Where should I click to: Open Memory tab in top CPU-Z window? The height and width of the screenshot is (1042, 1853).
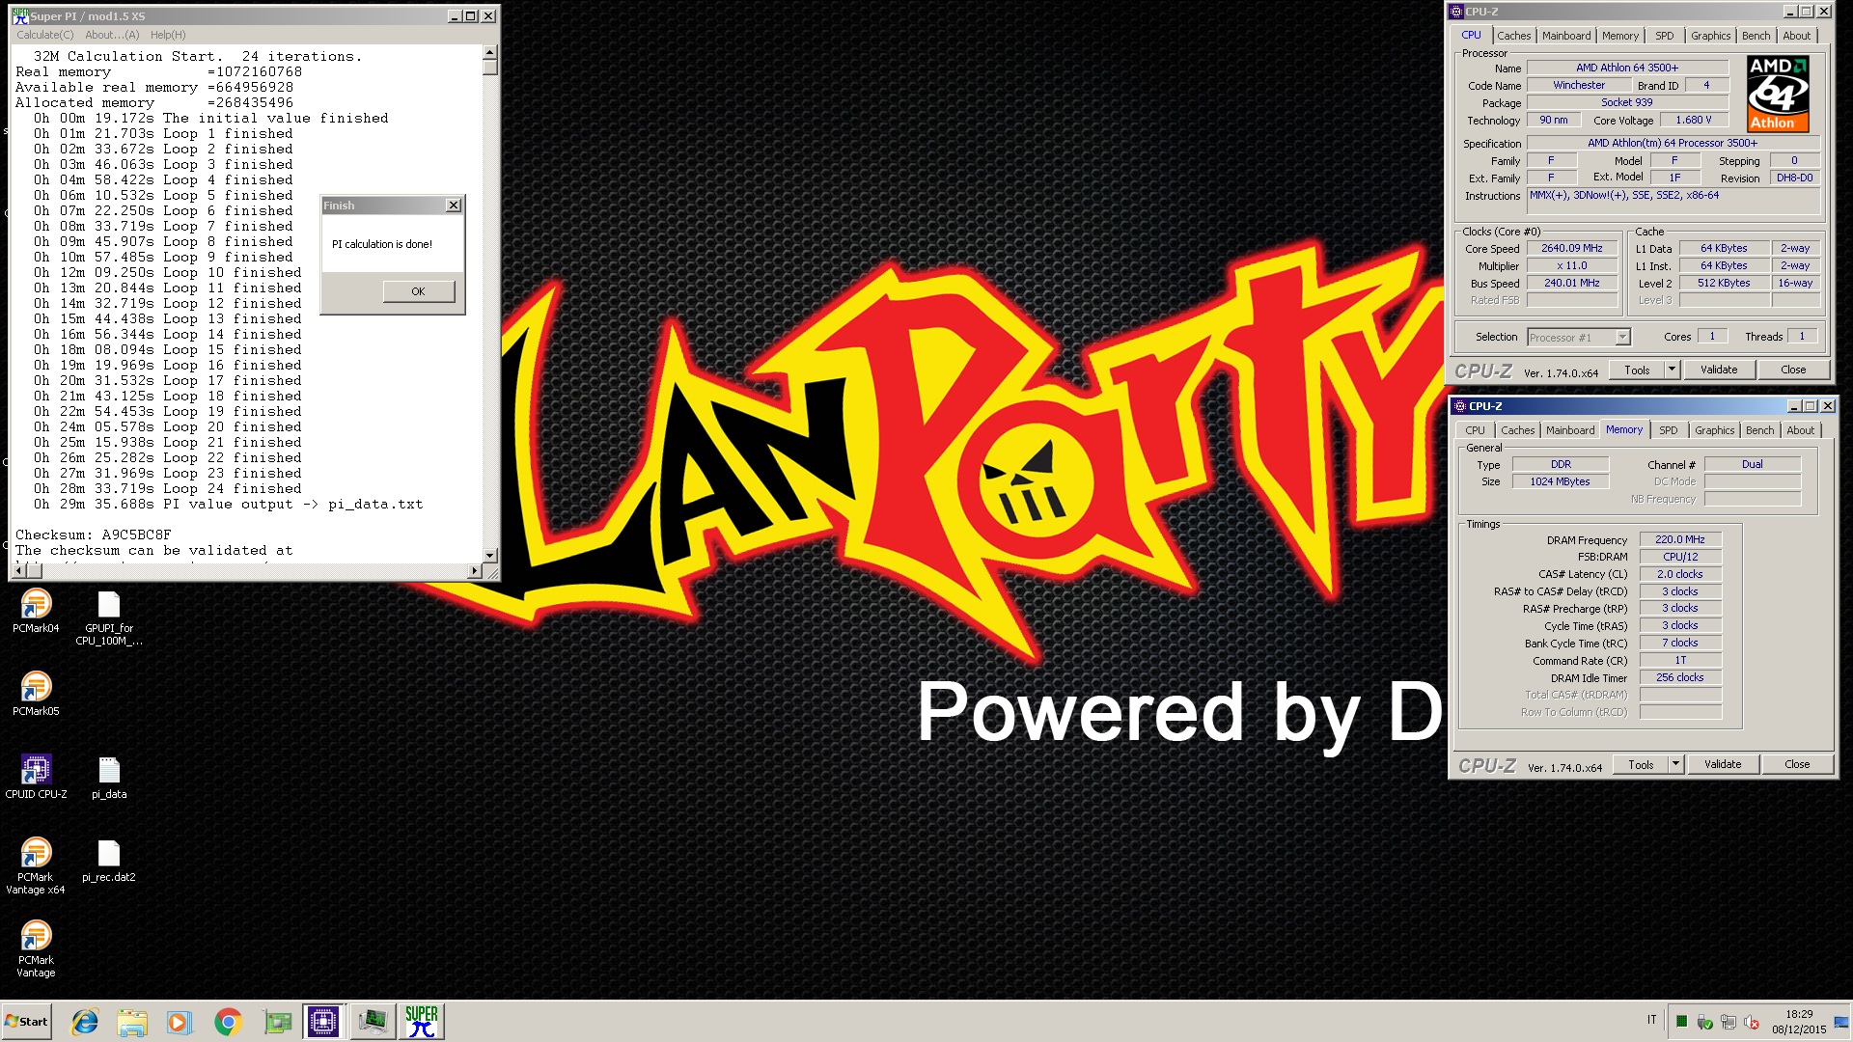[1620, 36]
